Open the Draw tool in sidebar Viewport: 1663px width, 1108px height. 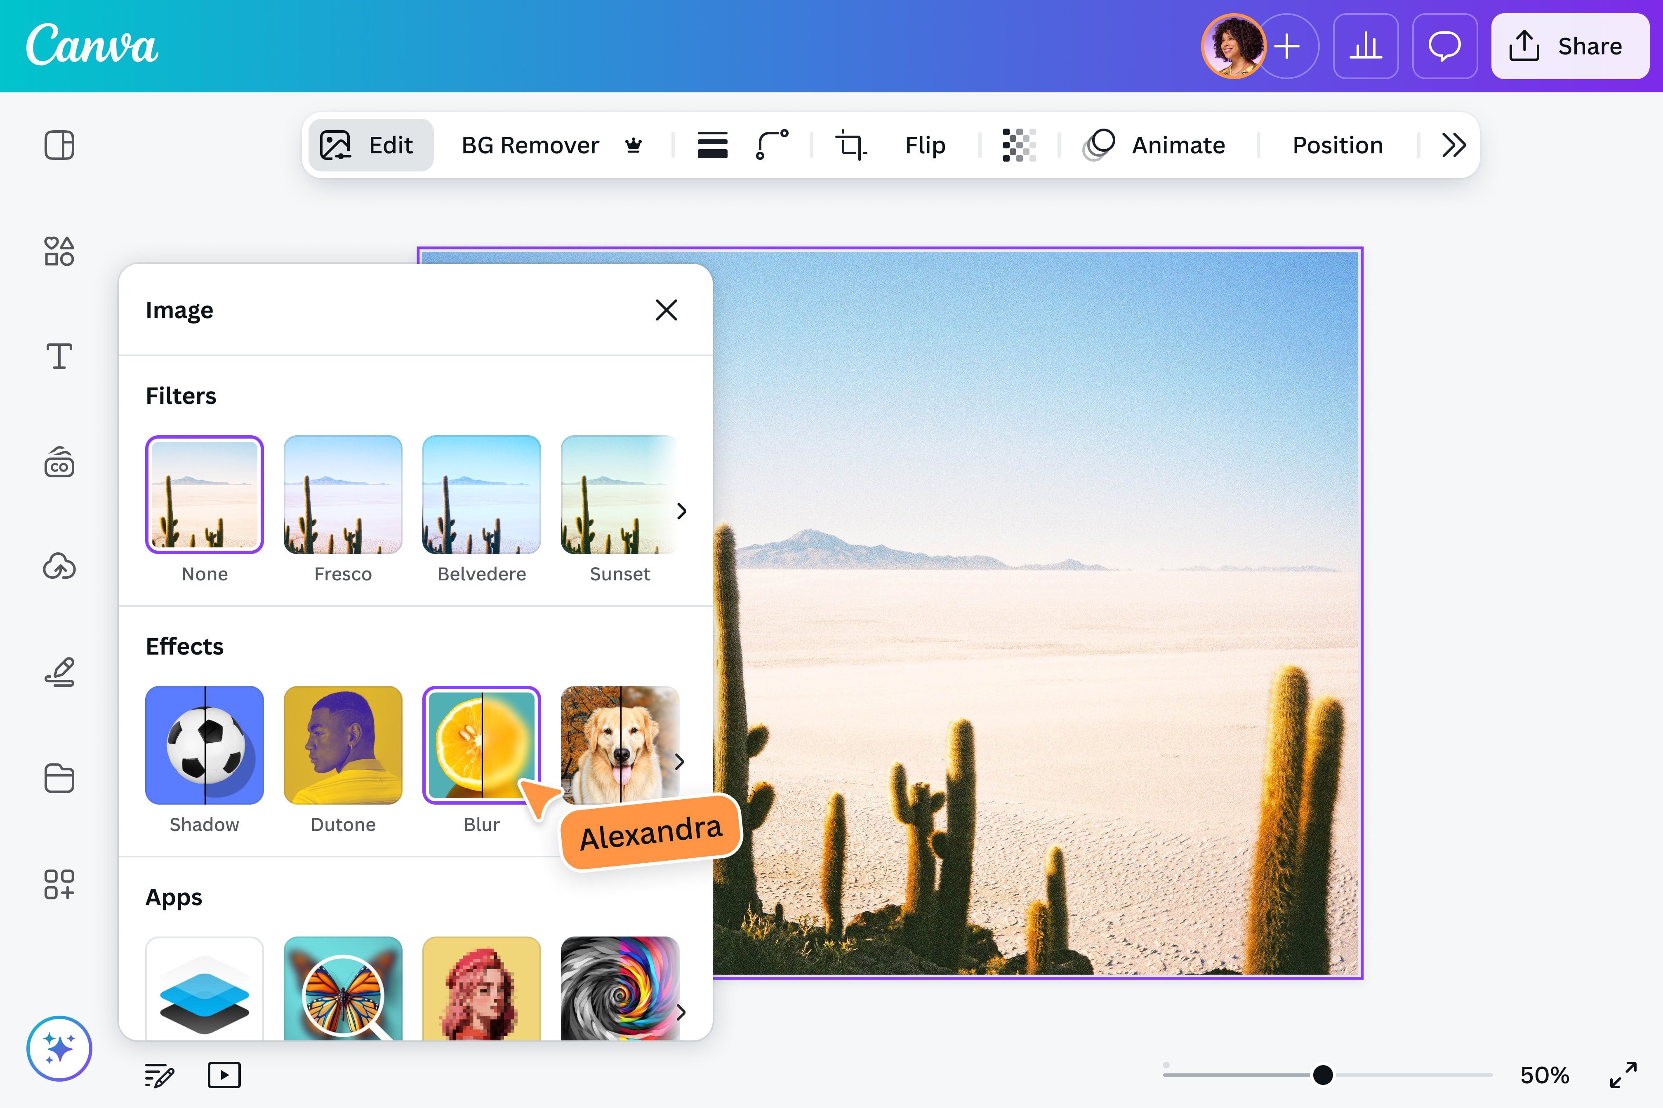(x=59, y=672)
